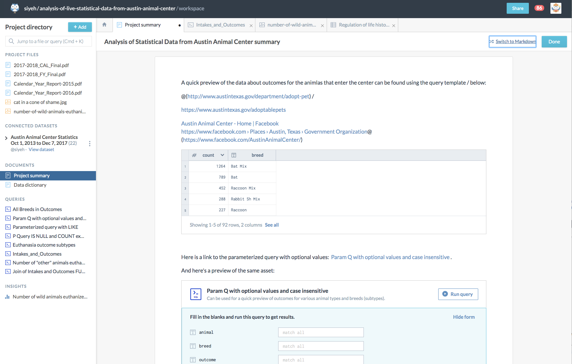572x364 pixels.
Task: Click the Share button
Action: pos(518,8)
